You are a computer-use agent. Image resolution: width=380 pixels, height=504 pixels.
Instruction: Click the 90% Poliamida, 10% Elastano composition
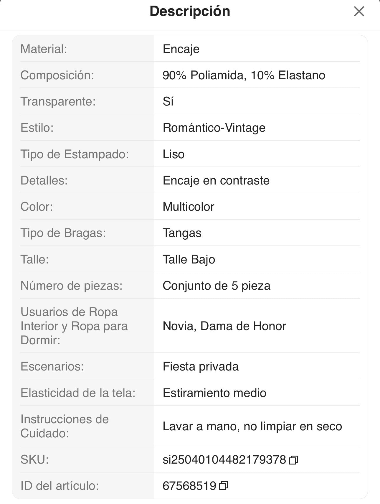244,75
